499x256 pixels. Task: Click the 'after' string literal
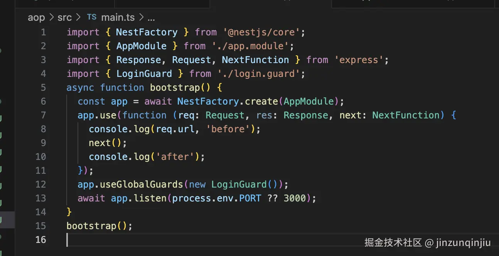click(175, 157)
